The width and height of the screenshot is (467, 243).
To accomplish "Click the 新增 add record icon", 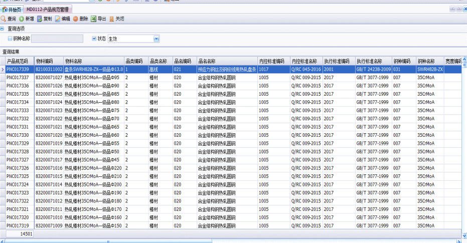I will click(22, 19).
